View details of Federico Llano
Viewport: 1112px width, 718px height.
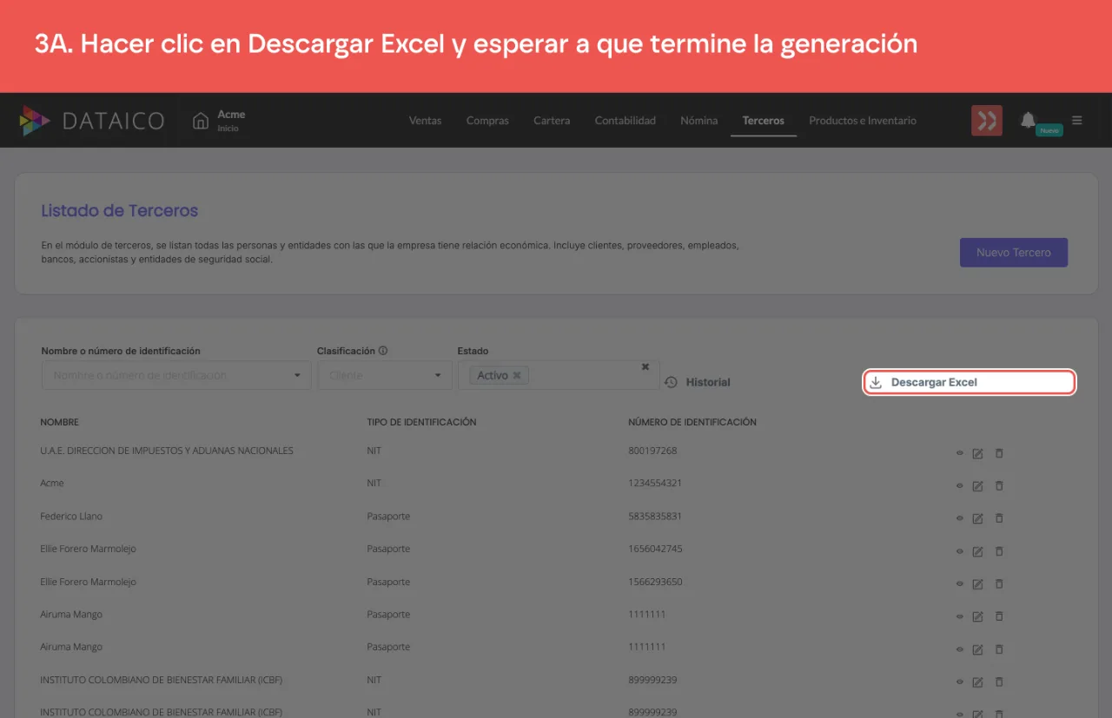tap(960, 518)
